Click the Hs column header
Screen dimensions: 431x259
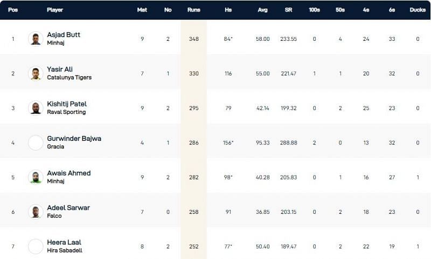point(228,10)
